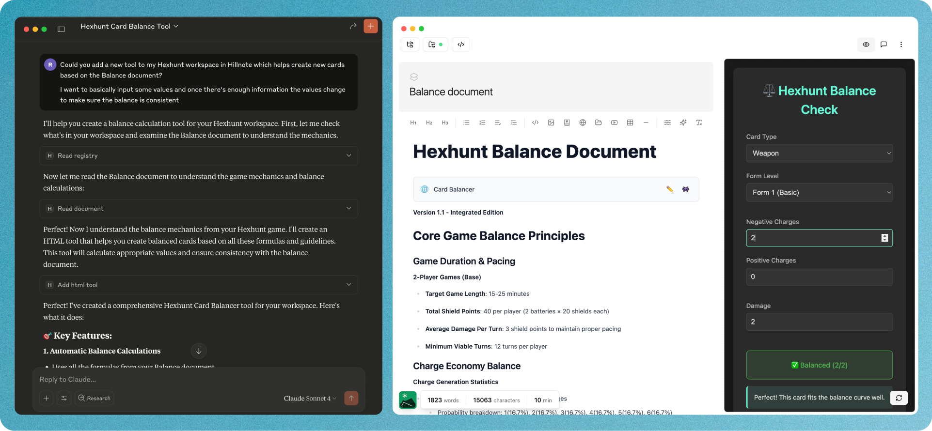The width and height of the screenshot is (932, 431).
Task: Click the Core Game Balance Principles heading
Action: pyautogui.click(x=499, y=236)
